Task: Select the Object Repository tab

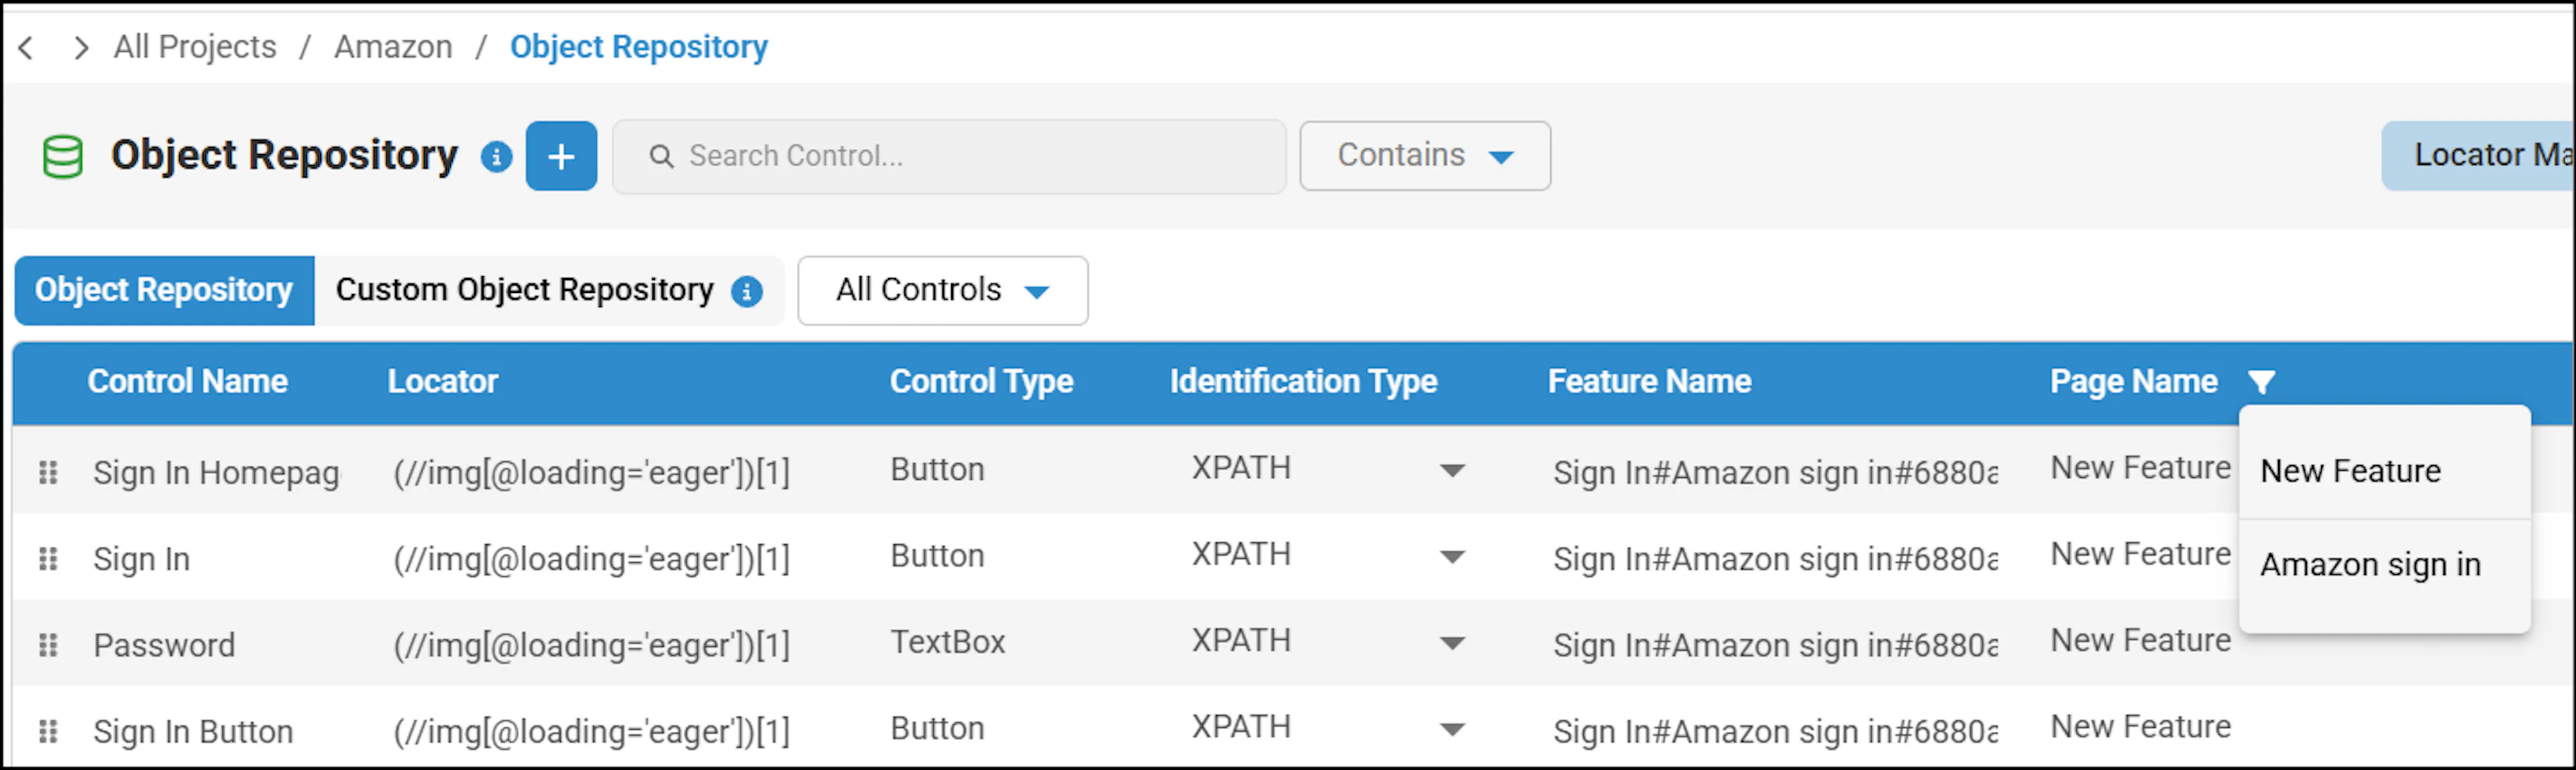Action: click(164, 291)
